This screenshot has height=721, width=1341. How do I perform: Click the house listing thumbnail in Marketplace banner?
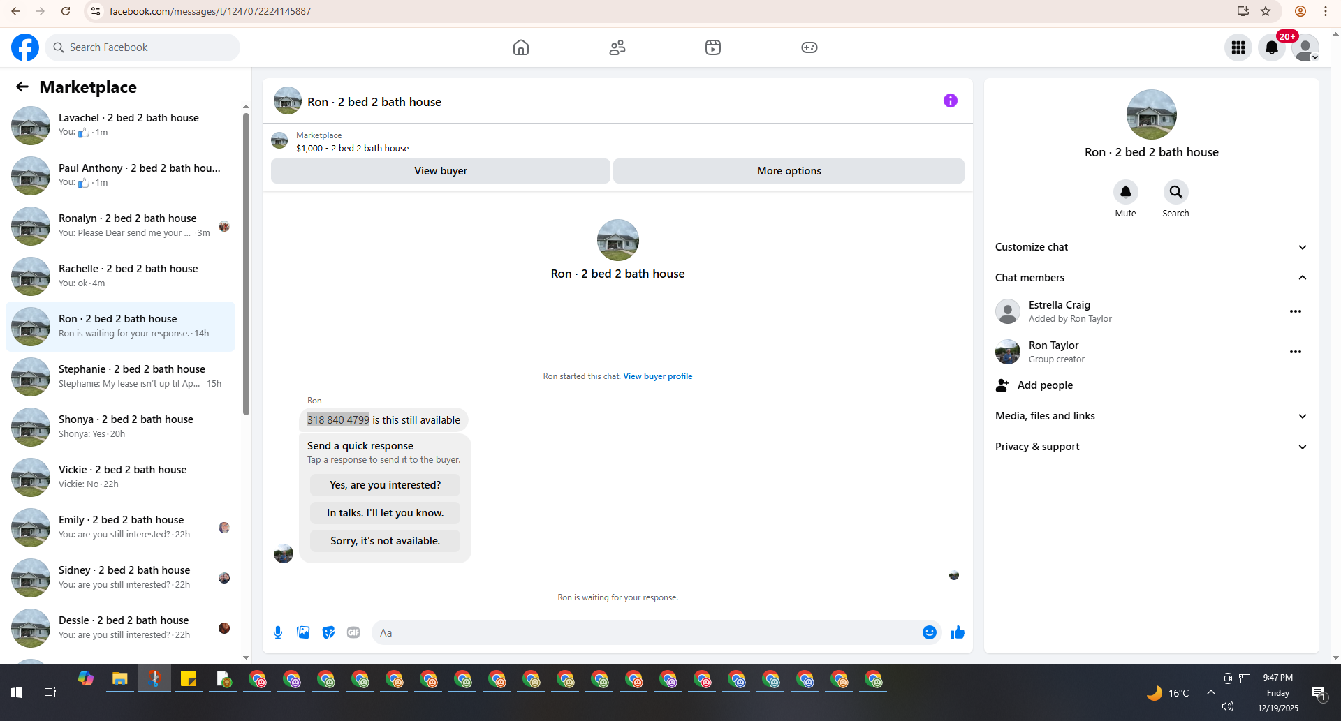coord(279,141)
